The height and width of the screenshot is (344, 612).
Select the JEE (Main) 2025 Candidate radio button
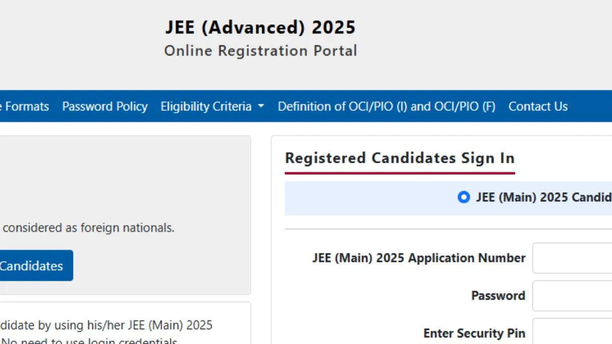coord(463,197)
